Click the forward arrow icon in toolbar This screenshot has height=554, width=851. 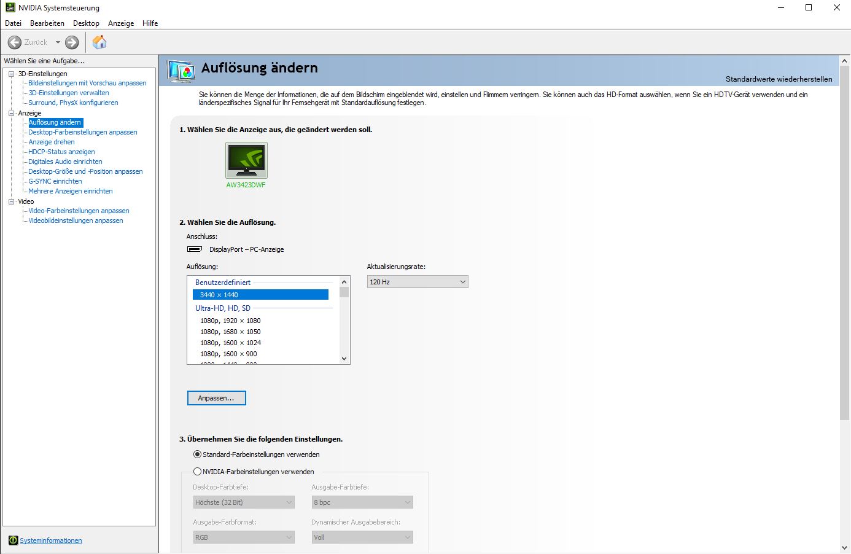click(72, 42)
